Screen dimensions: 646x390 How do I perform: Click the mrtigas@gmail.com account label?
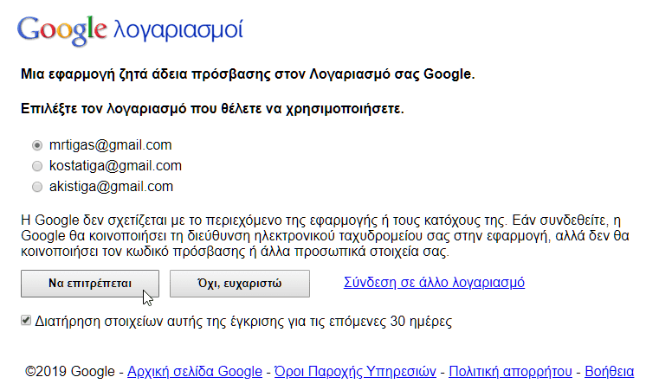coord(111,144)
